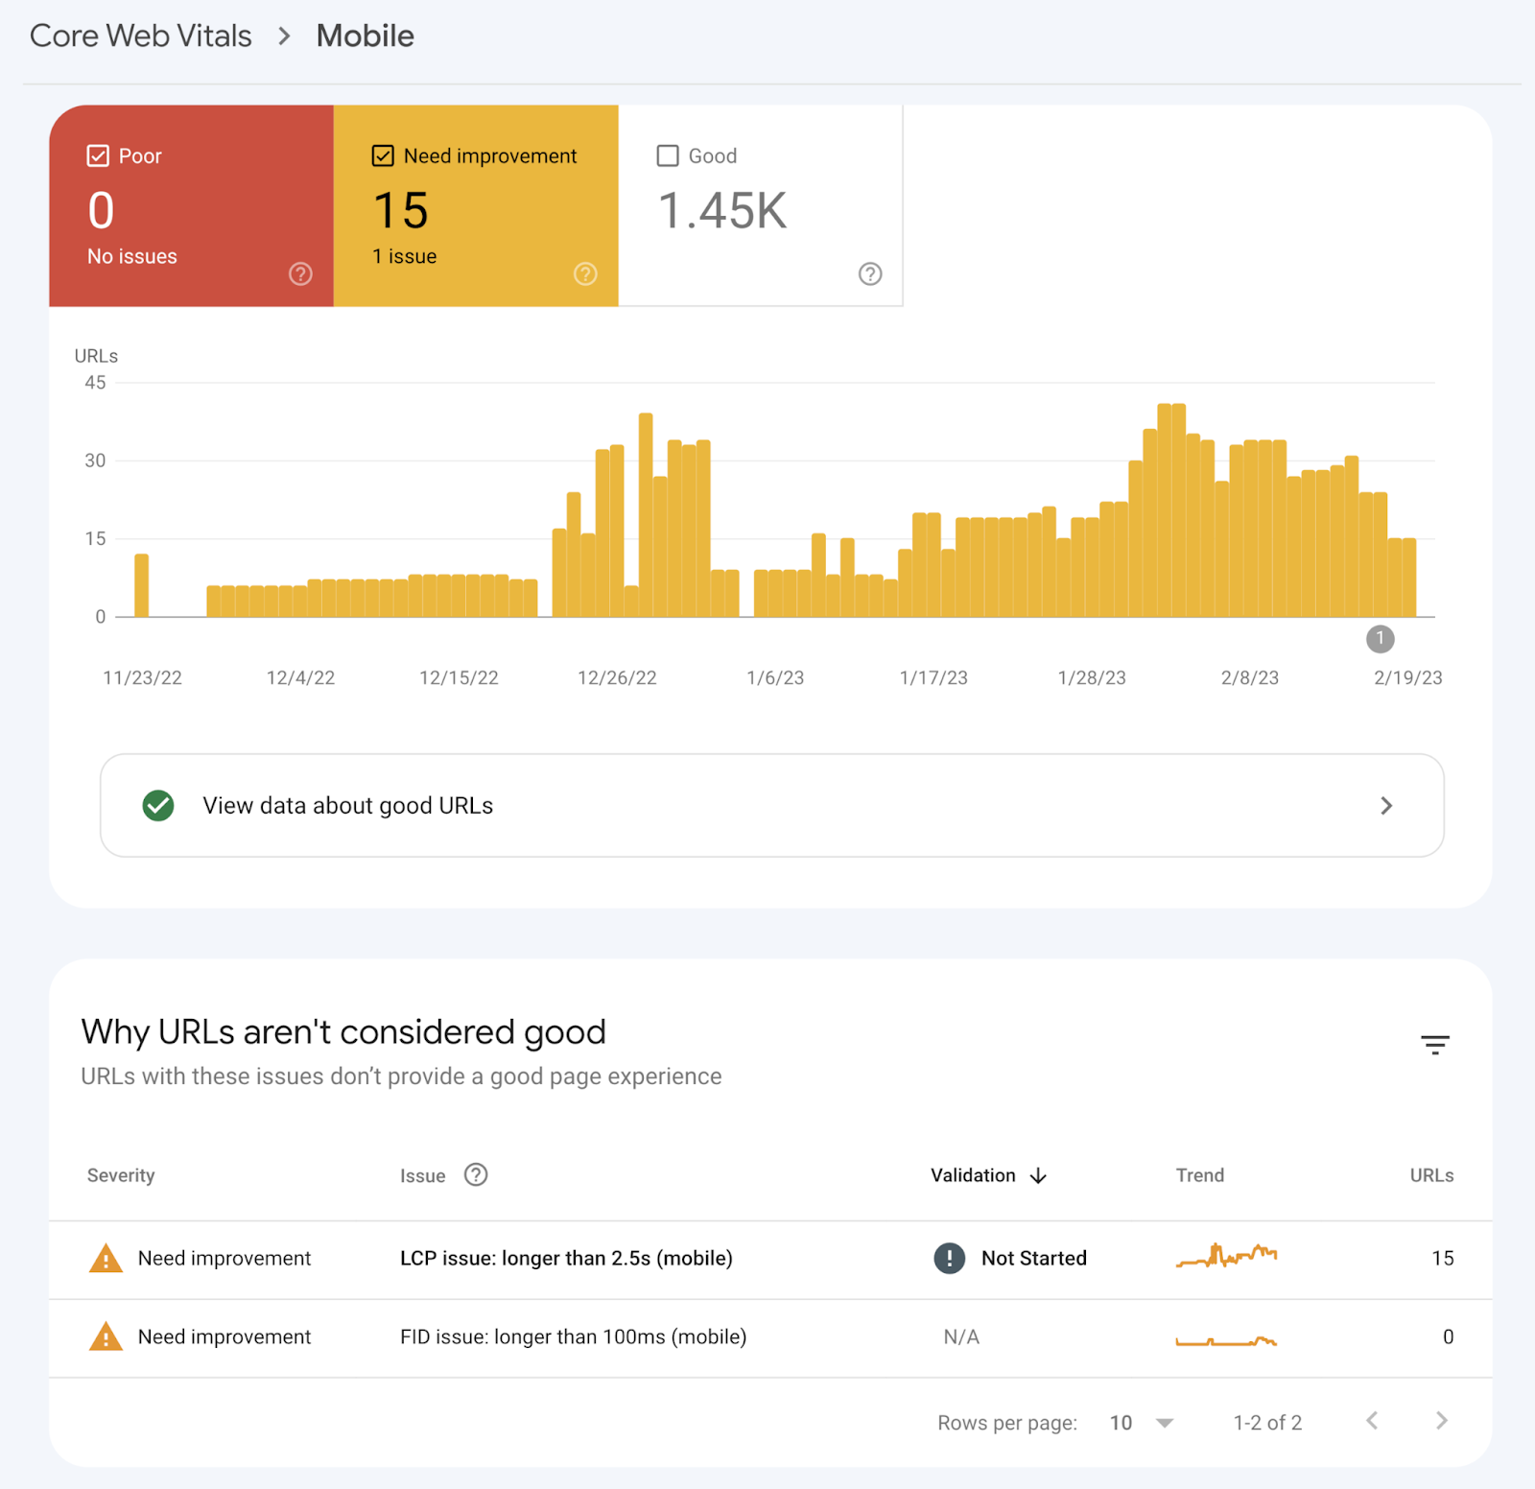The height and width of the screenshot is (1489, 1535).
Task: Expand View data about good URLs chevron
Action: pyautogui.click(x=1385, y=806)
